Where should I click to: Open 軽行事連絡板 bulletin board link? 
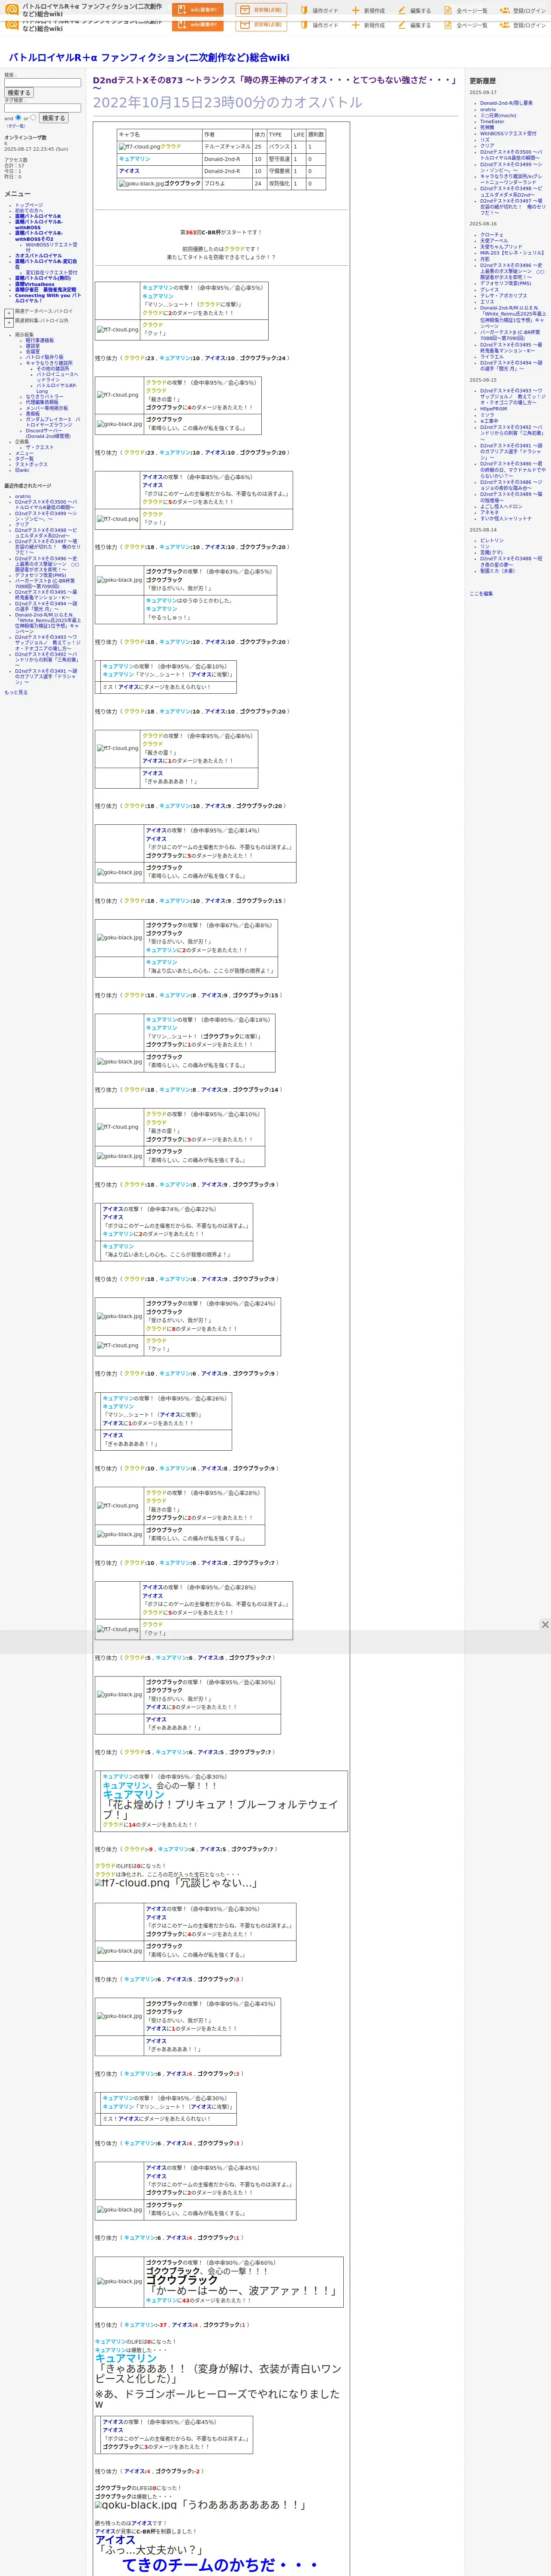pyautogui.click(x=40, y=340)
